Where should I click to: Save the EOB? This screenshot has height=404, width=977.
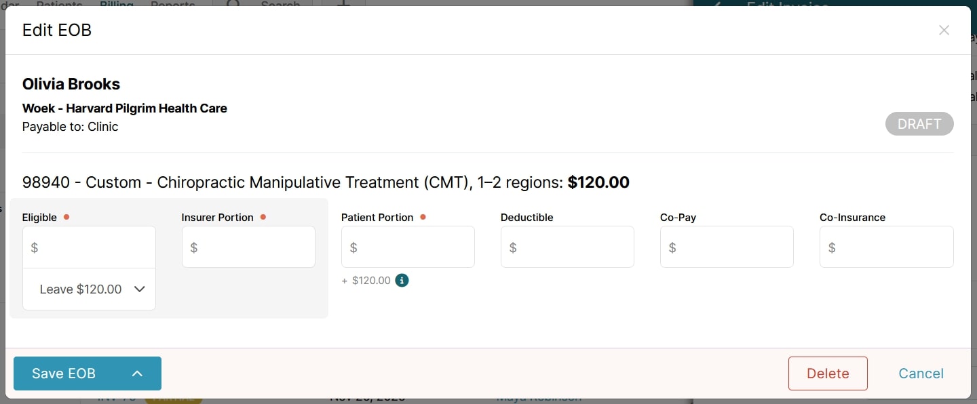pos(63,373)
